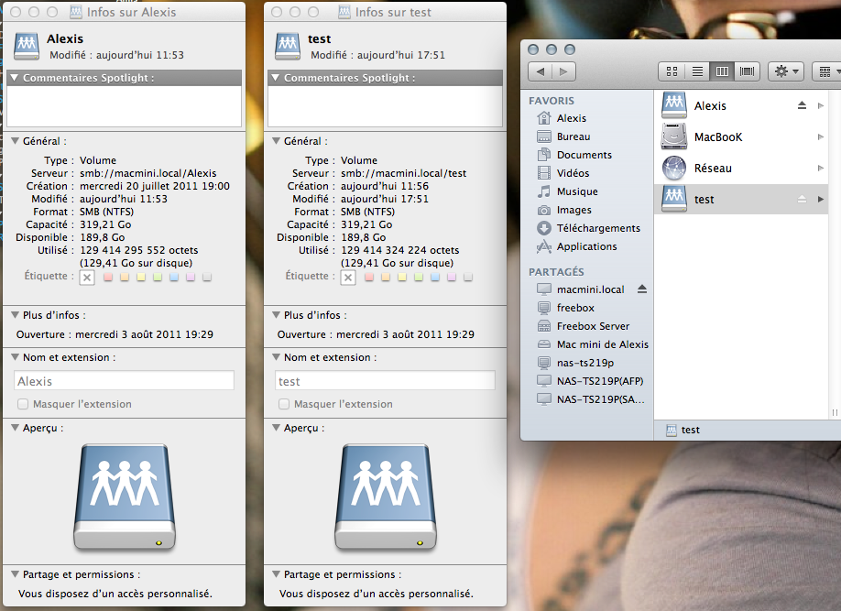Click header volume icon in test info window
Screen dimensions: 841x611
click(x=288, y=46)
